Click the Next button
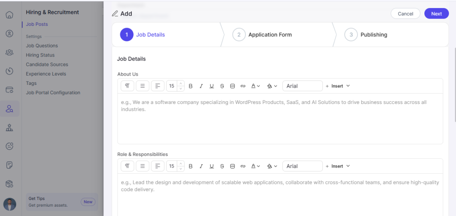 tap(436, 14)
